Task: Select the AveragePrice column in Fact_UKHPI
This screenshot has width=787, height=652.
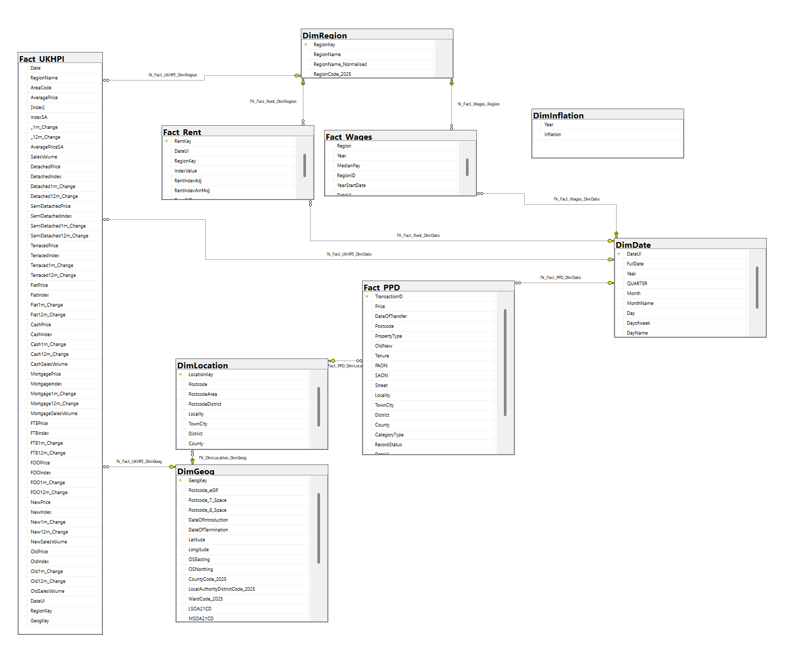Action: point(44,98)
